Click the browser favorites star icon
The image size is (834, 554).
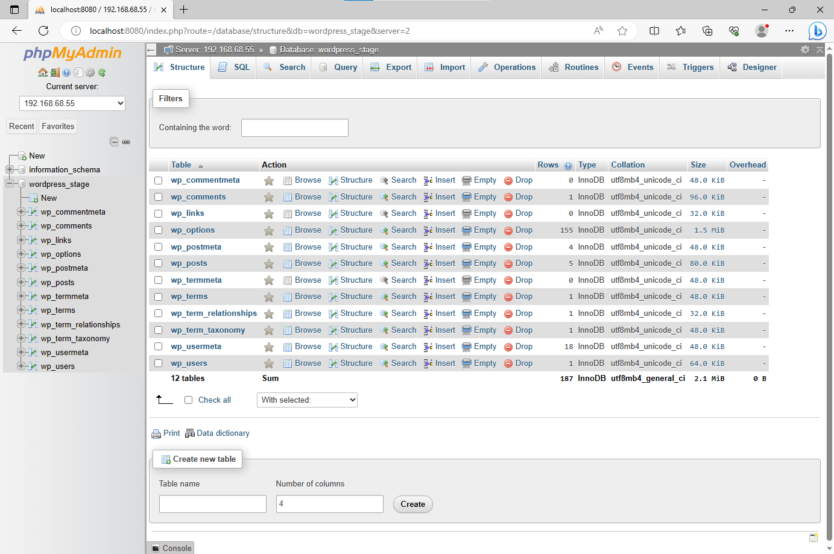coord(622,31)
